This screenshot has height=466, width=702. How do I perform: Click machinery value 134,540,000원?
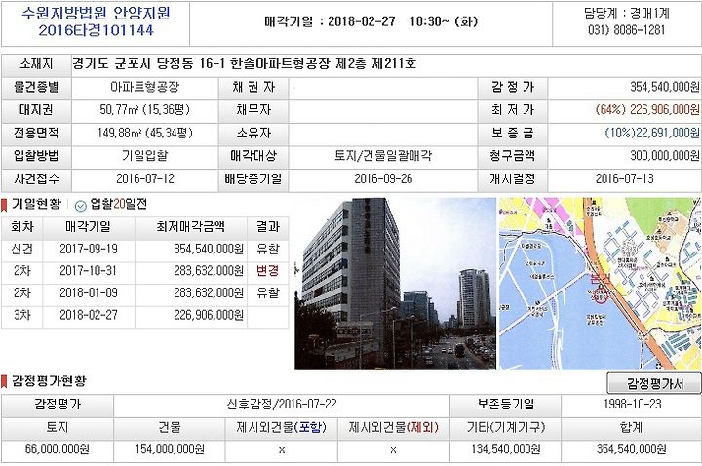(506, 449)
